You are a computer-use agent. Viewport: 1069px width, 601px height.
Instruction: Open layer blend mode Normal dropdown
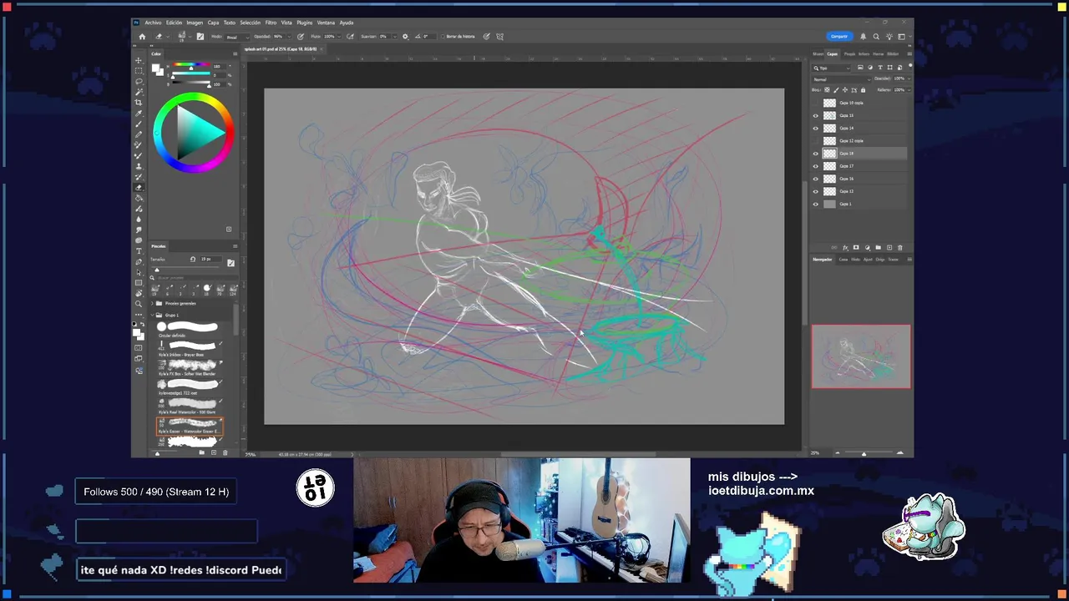tap(842, 79)
